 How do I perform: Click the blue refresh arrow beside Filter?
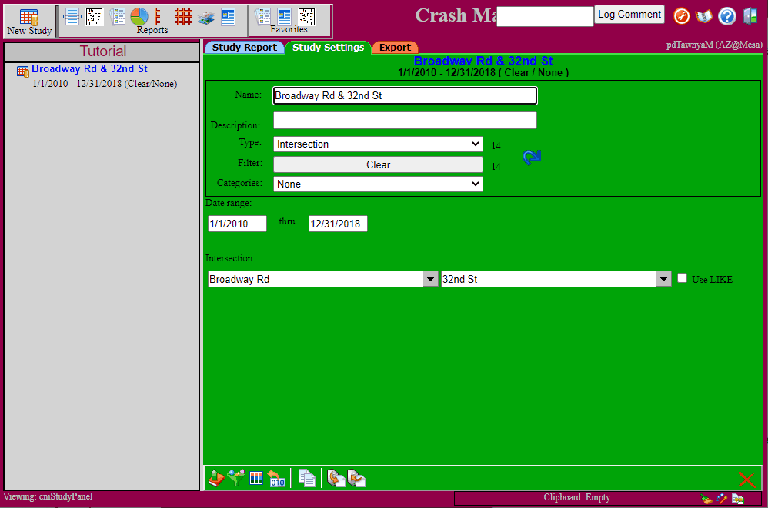[532, 157]
